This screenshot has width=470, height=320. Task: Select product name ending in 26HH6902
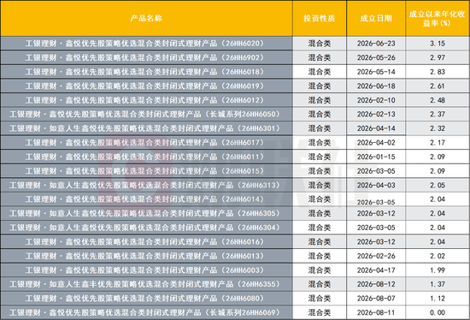(144, 57)
